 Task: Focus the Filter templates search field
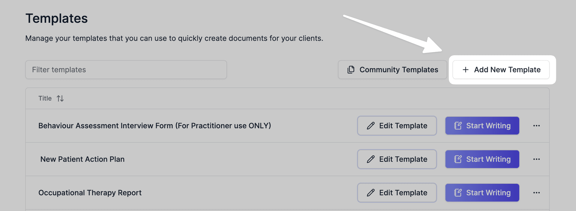[x=126, y=70]
